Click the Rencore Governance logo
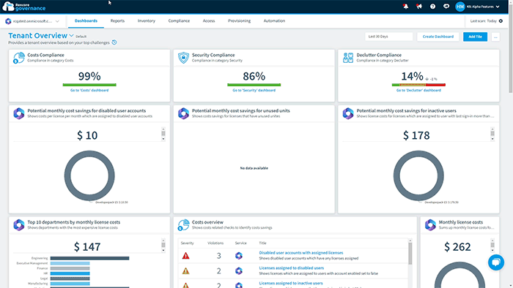Image resolution: width=513 pixels, height=288 pixels. (x=24, y=7)
